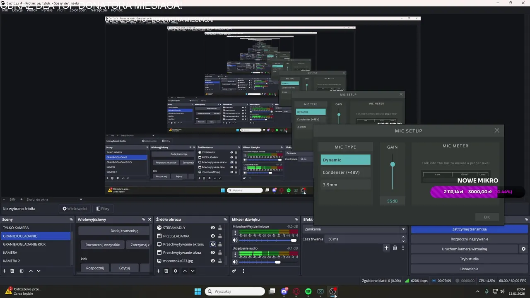Lock mononoke023.jpg source
This screenshot has height=298, width=530.
[220, 261]
